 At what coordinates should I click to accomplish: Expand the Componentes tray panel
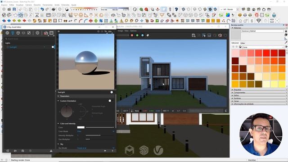point(258,93)
